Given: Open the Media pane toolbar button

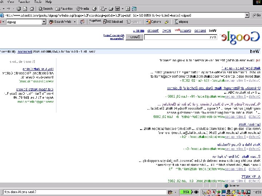Looking at the screenshot, I should click(x=83, y=9).
